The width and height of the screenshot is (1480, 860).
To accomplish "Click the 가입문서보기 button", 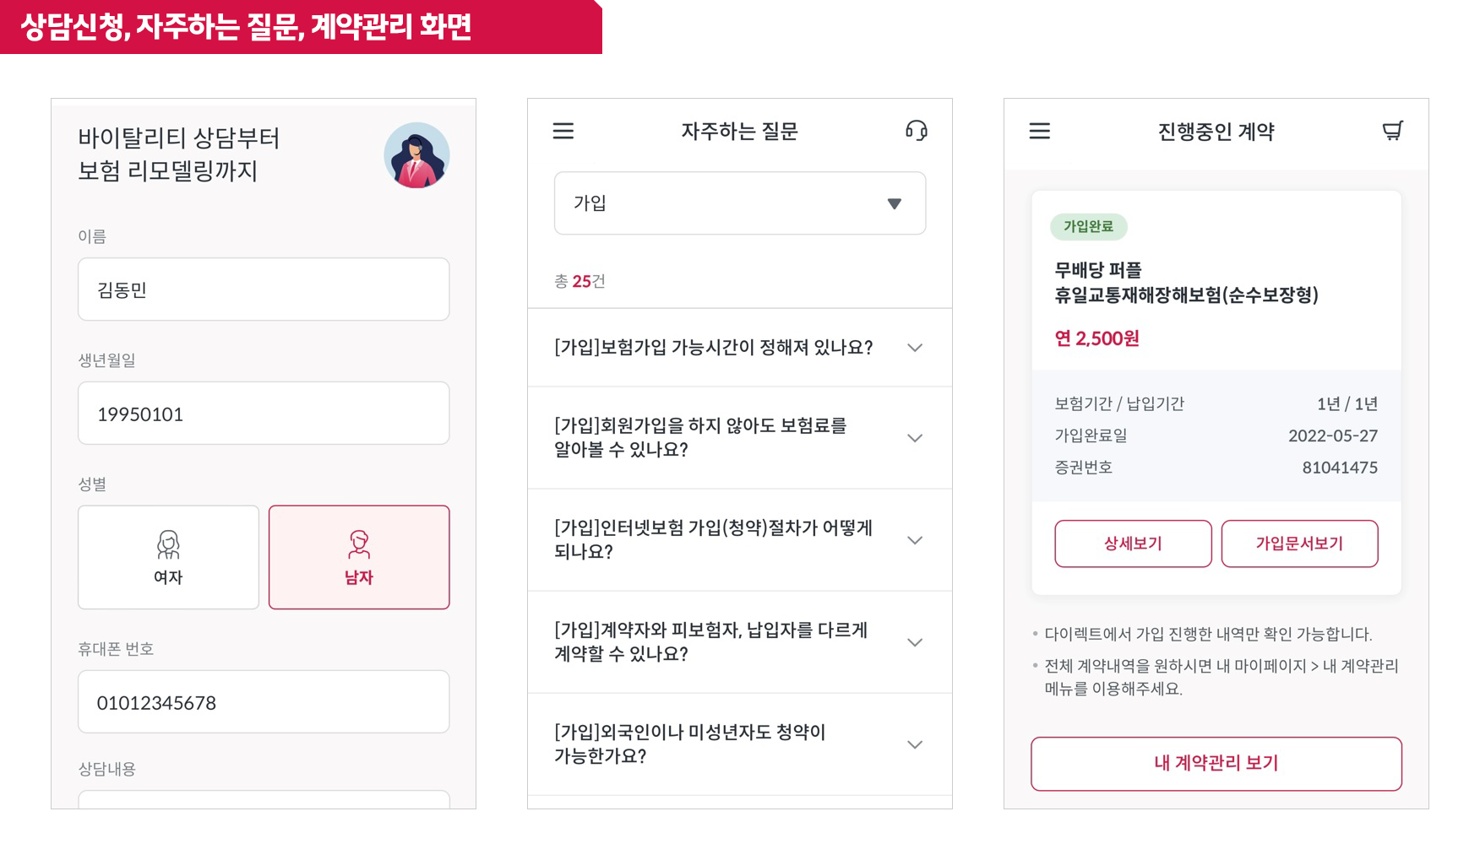I will [1299, 544].
